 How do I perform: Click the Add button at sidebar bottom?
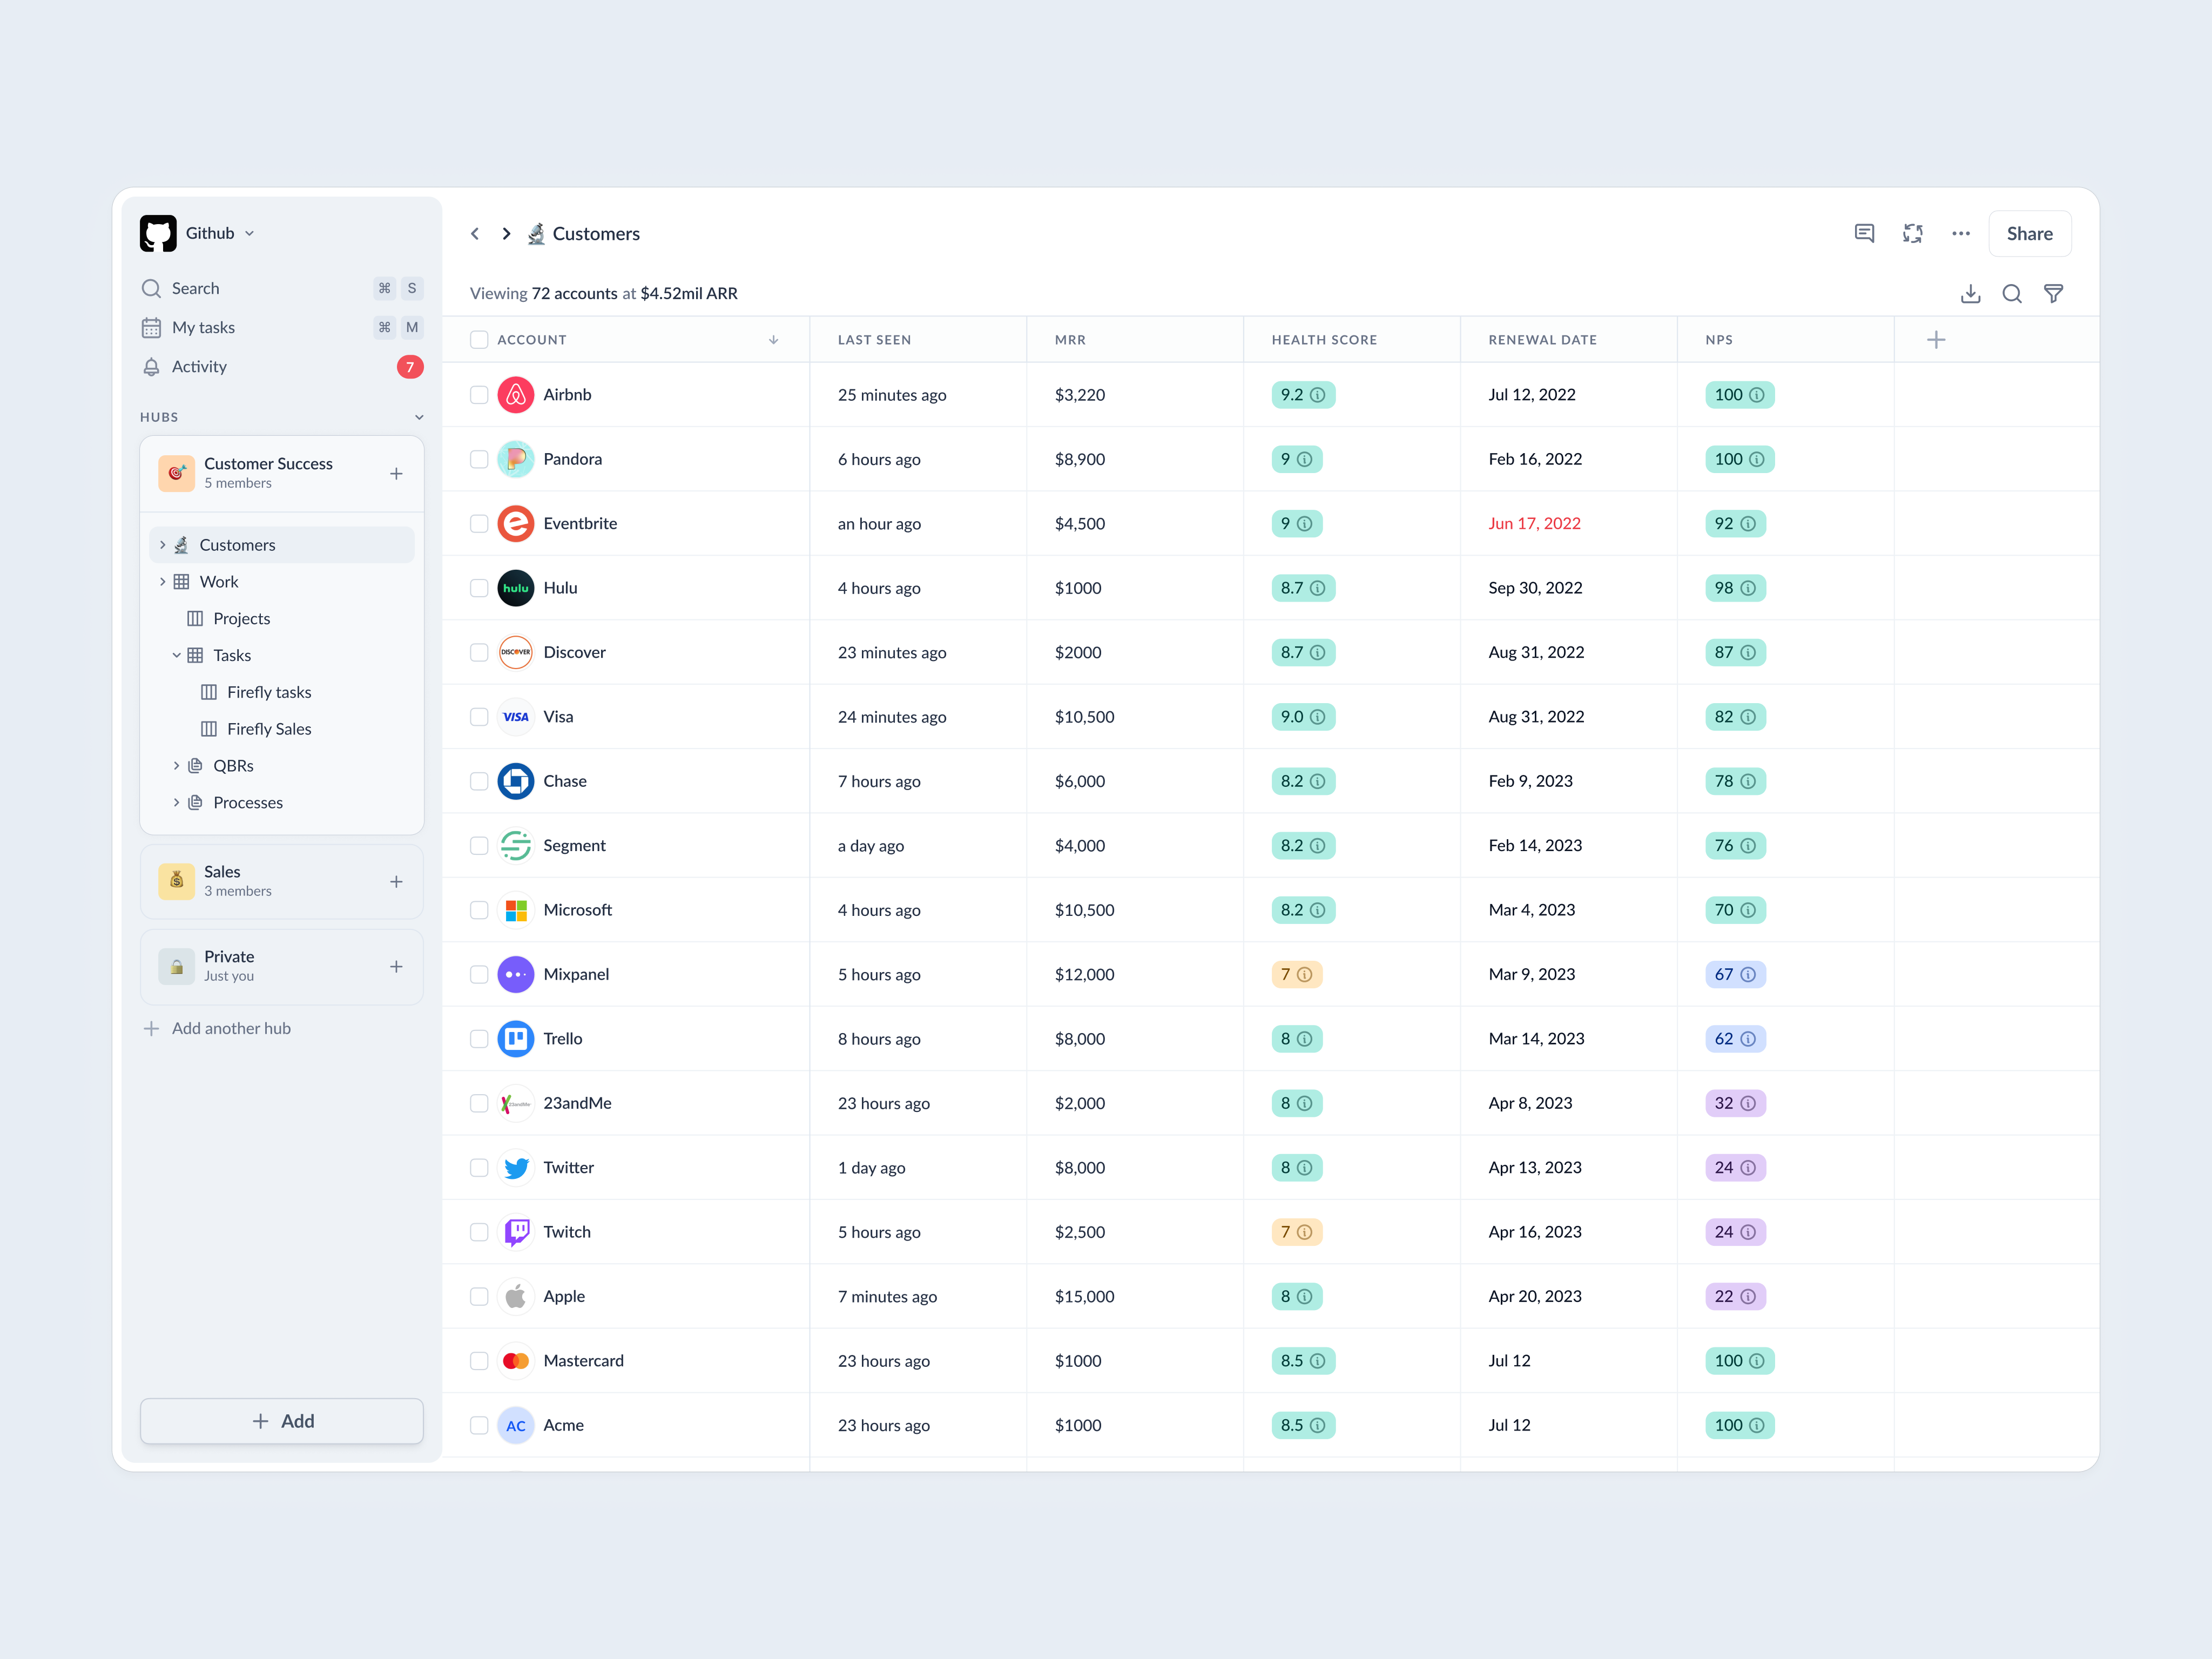point(282,1421)
